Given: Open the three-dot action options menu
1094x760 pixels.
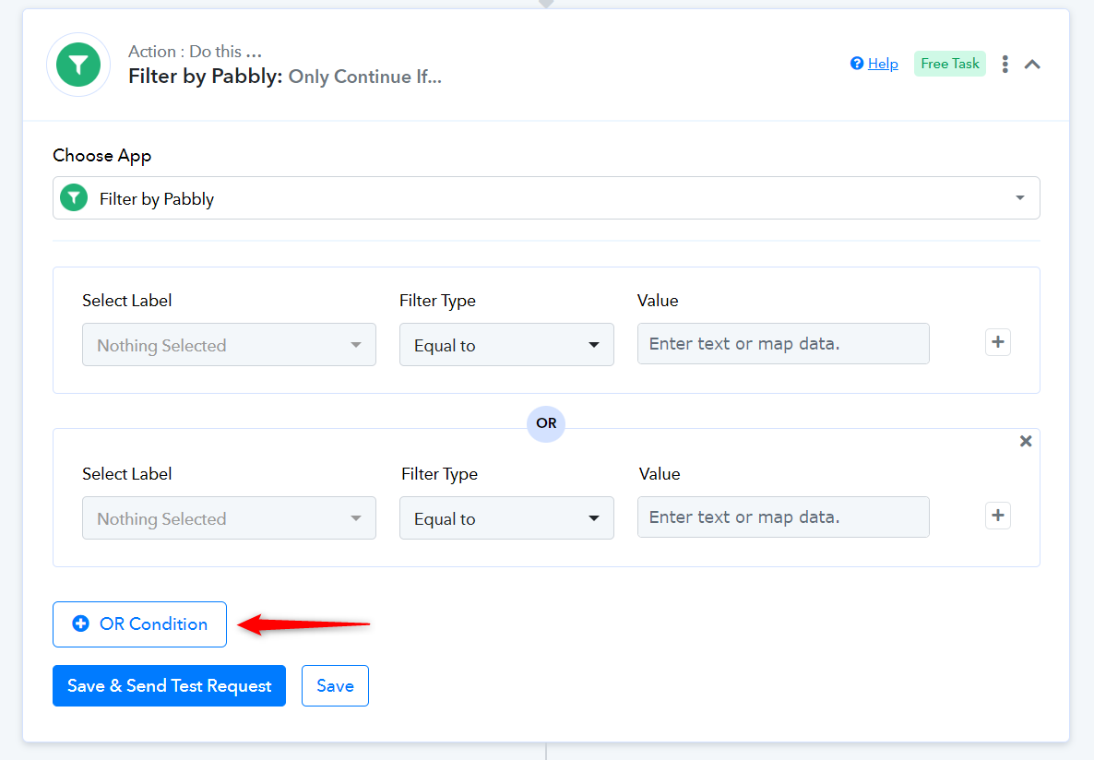Looking at the screenshot, I should point(1005,65).
